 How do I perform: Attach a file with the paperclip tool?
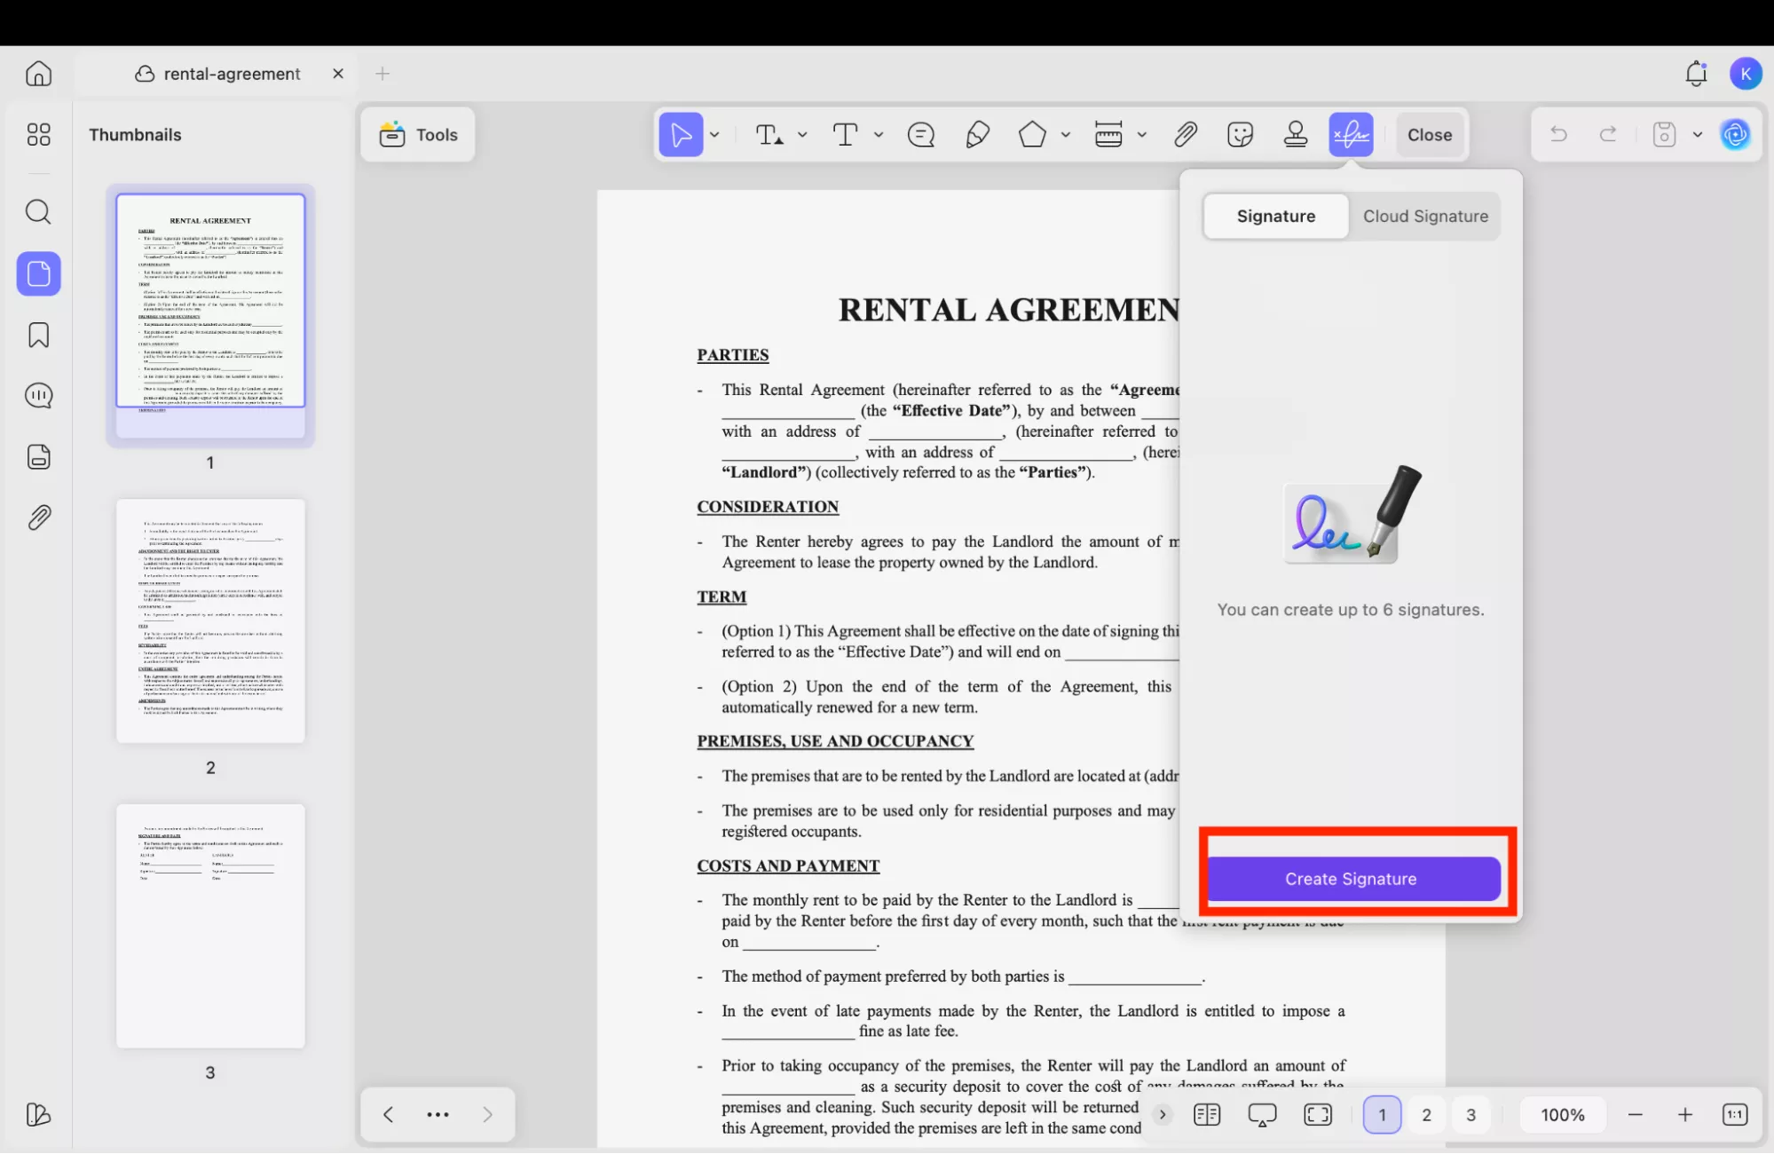click(1186, 135)
